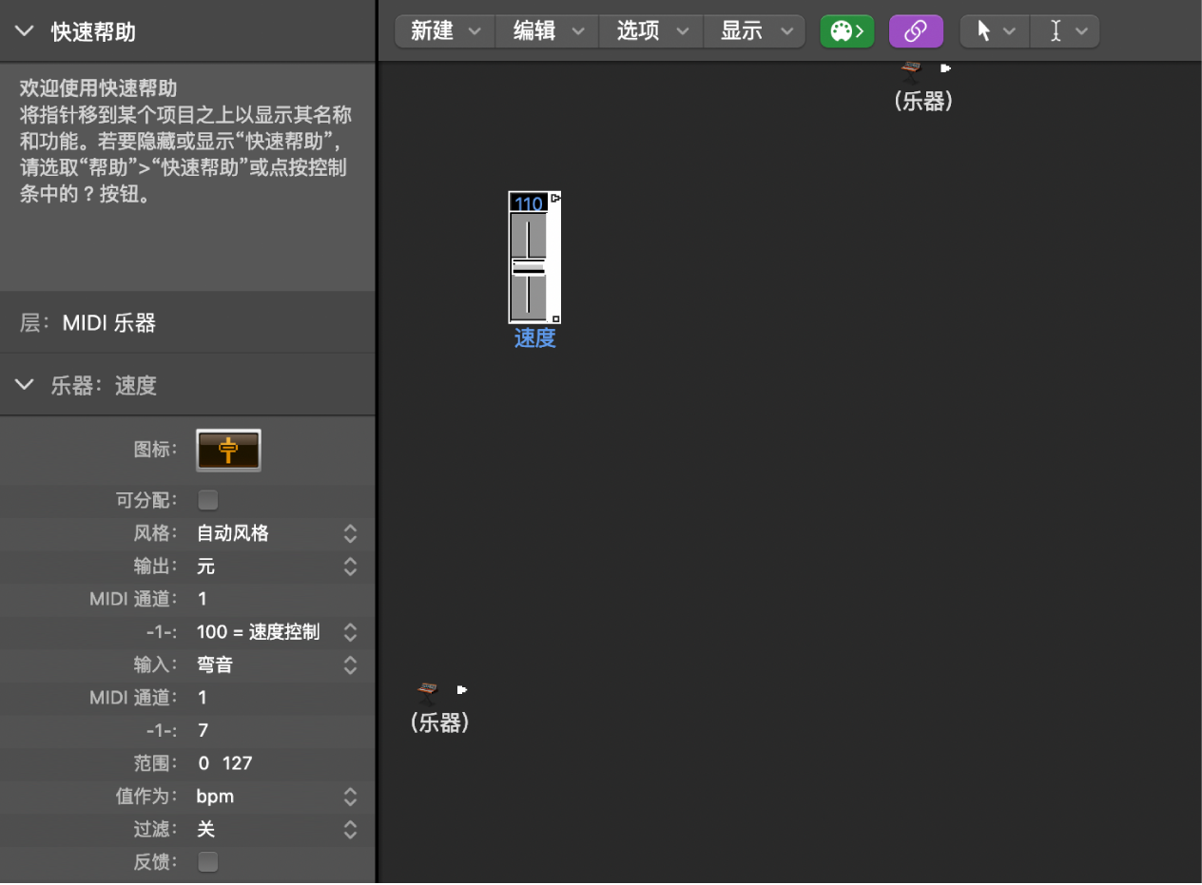Screen dimensions: 1202x885
Task: Enable the 反馈 checkbox
Action: click(x=207, y=861)
